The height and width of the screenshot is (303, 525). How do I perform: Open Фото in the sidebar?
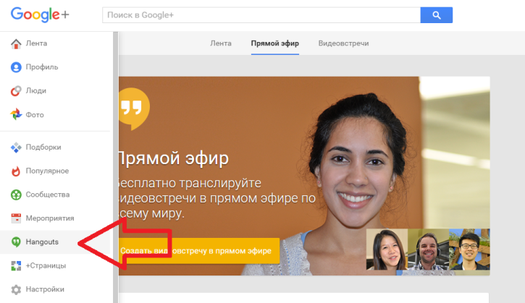coord(35,115)
